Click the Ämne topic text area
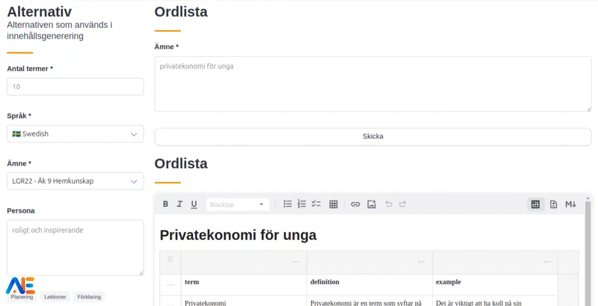Image resolution: width=598 pixels, height=306 pixels. tap(373, 84)
